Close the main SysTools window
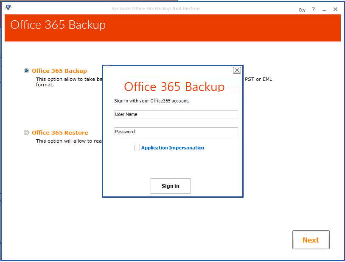 (x=335, y=9)
